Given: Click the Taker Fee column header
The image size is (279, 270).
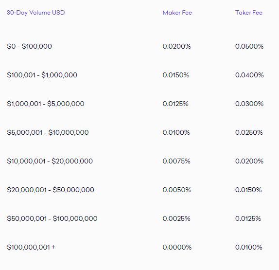Looking at the screenshot, I should (249, 13).
